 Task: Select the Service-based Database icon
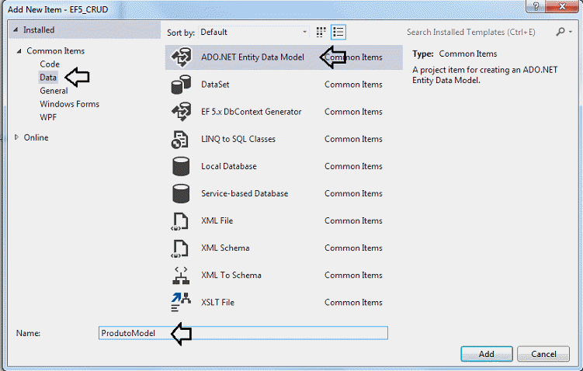[181, 193]
